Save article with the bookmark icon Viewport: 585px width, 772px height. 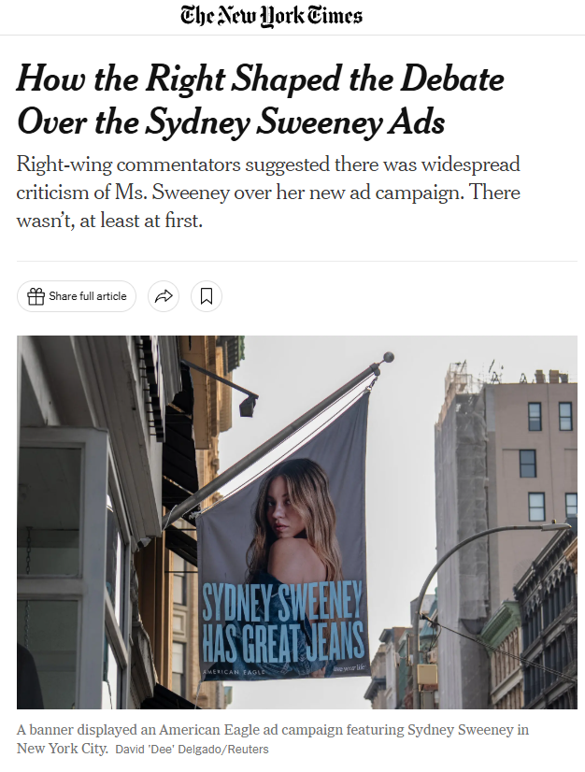pos(207,296)
